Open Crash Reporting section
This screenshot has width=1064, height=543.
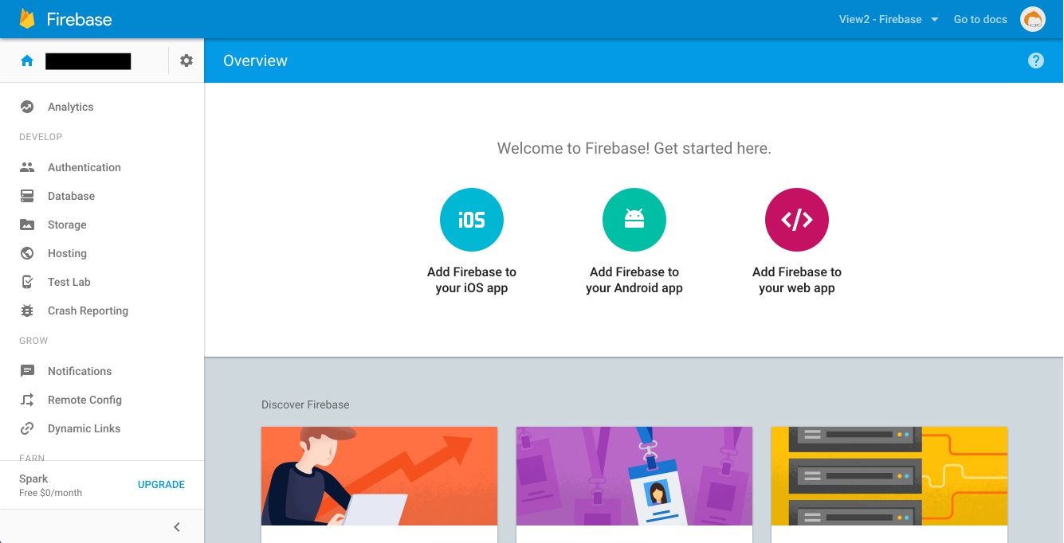coord(102,311)
